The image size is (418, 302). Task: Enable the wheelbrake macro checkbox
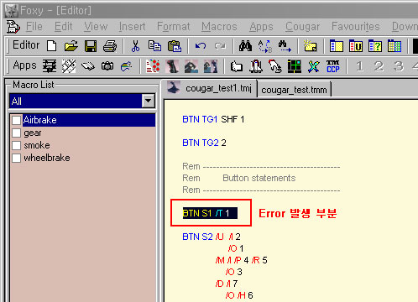point(16,158)
